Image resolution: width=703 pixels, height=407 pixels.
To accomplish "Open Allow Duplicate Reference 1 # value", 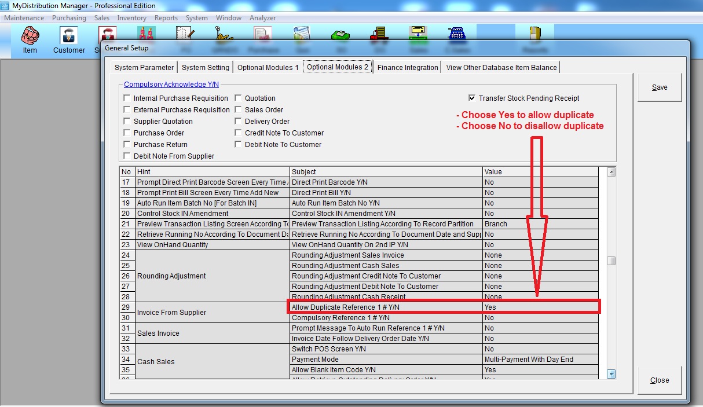I will tap(540, 307).
